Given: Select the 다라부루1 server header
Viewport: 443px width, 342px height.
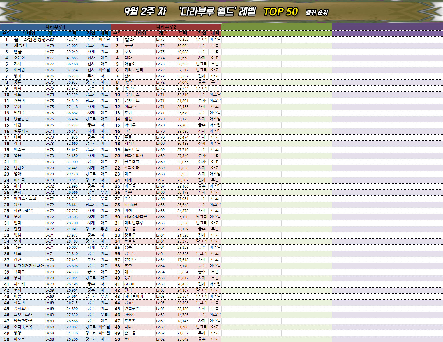Looking at the screenshot, I should [55, 27].
